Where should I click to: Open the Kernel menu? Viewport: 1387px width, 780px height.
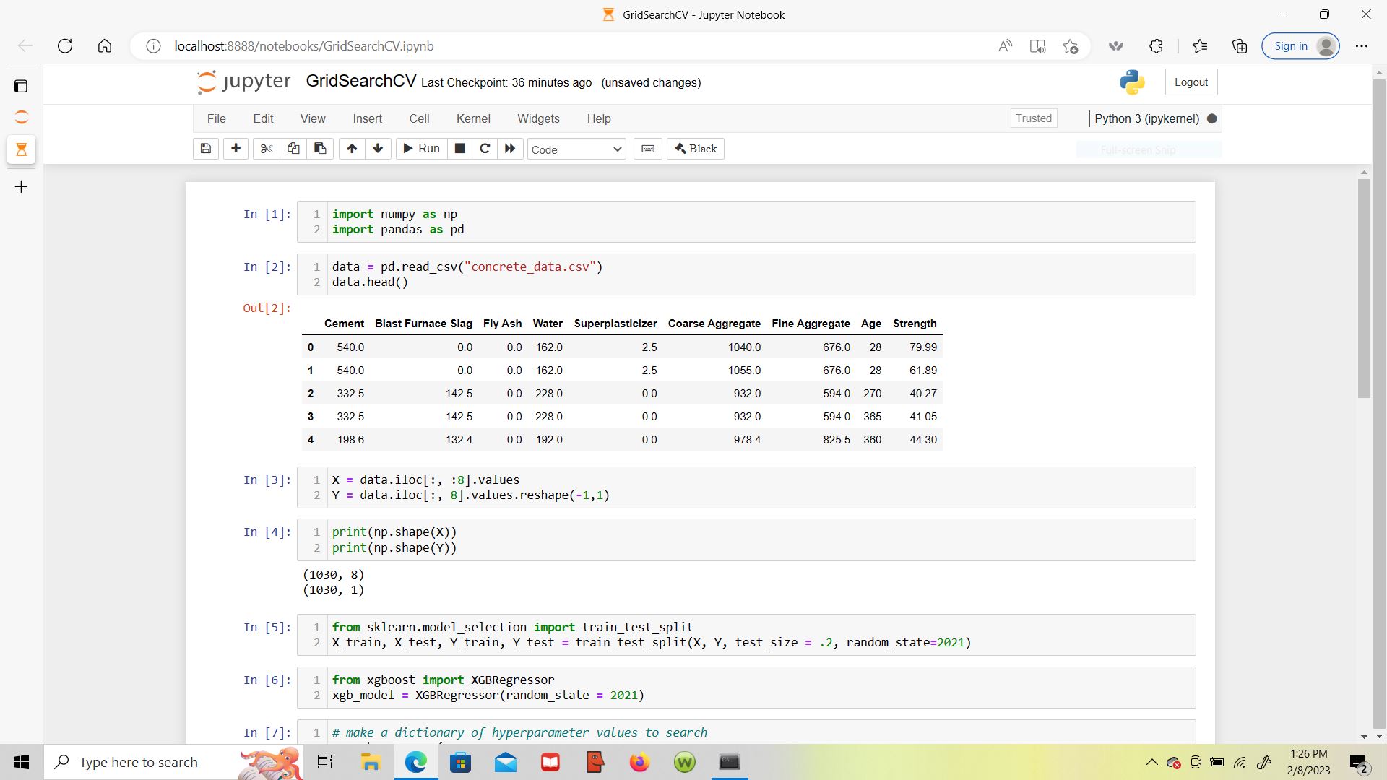tap(473, 118)
